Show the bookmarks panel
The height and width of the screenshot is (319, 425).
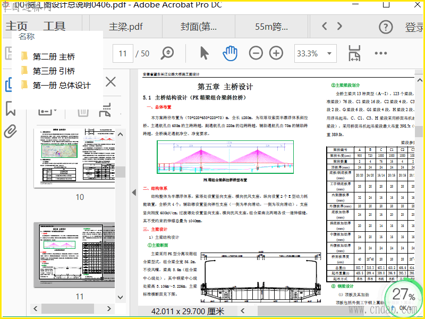coord(10,108)
